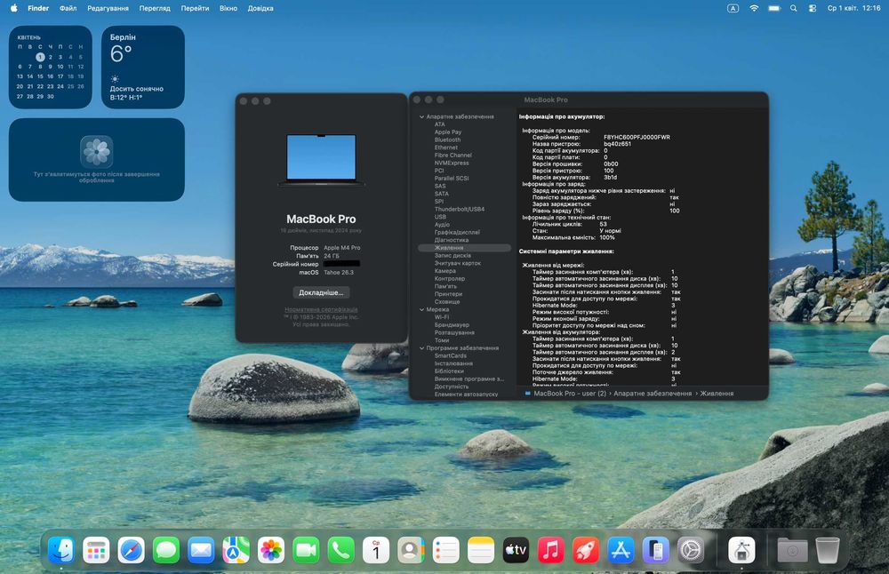Launch Maps from the Dock
The image size is (889, 574).
236,550
